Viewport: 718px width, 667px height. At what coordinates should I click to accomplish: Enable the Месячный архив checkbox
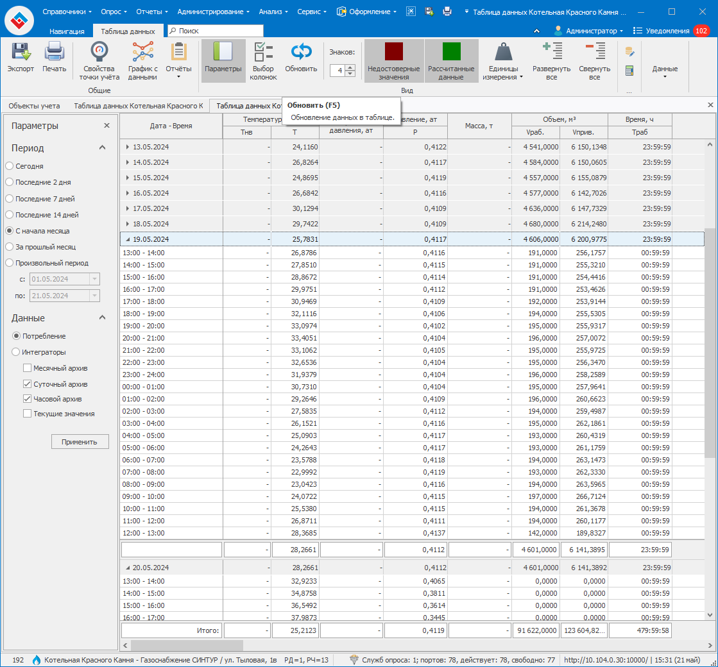click(28, 368)
